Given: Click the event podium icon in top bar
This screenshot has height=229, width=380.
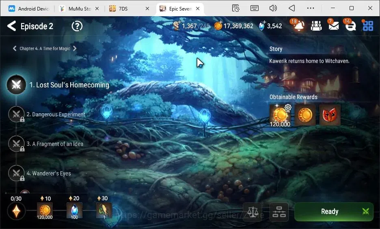Looking at the screenshot, I should (316, 25).
